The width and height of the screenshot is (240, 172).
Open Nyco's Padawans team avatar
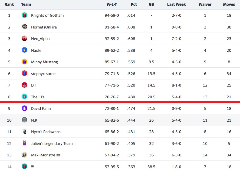tap(24, 131)
